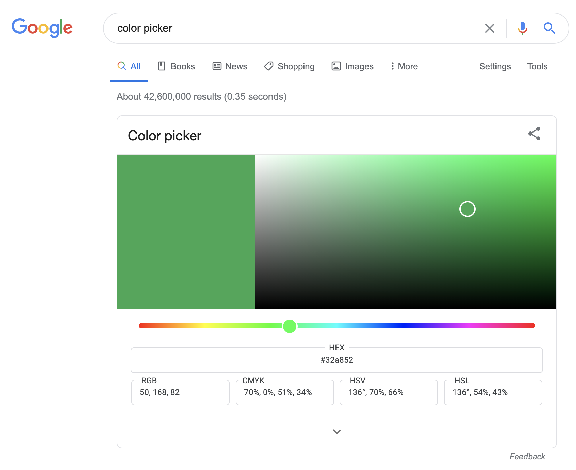This screenshot has width=576, height=470.
Task: Click the green hue slider handle
Action: [x=290, y=326]
